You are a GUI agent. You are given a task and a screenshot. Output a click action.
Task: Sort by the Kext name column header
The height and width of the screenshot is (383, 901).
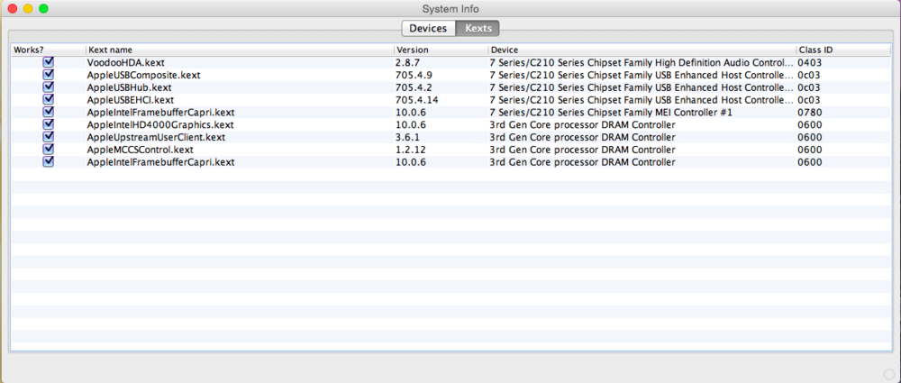click(x=239, y=50)
